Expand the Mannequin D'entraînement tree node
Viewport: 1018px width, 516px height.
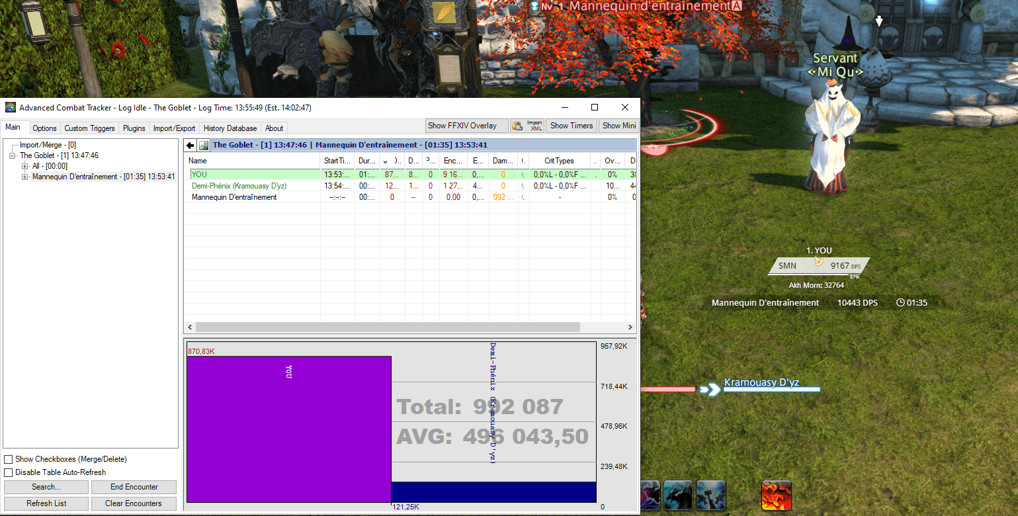(25, 177)
